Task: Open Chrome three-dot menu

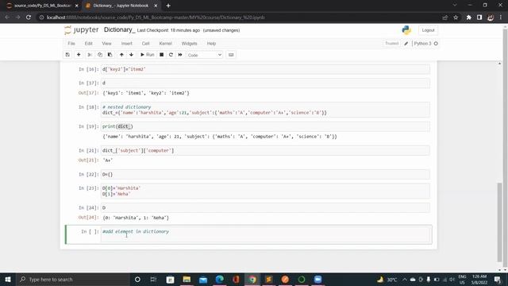Action: pyautogui.click(x=501, y=17)
